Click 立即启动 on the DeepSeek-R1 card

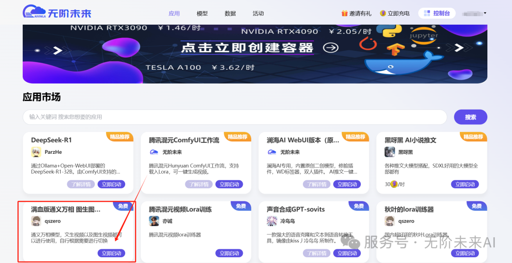click(x=111, y=184)
